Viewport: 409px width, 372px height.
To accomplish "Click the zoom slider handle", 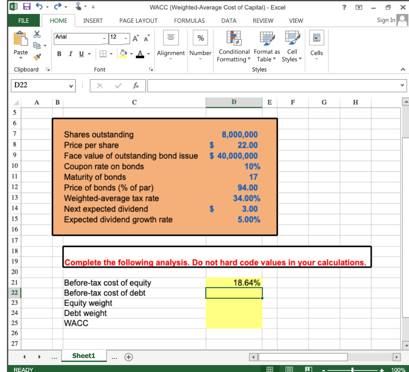I will (352, 370).
